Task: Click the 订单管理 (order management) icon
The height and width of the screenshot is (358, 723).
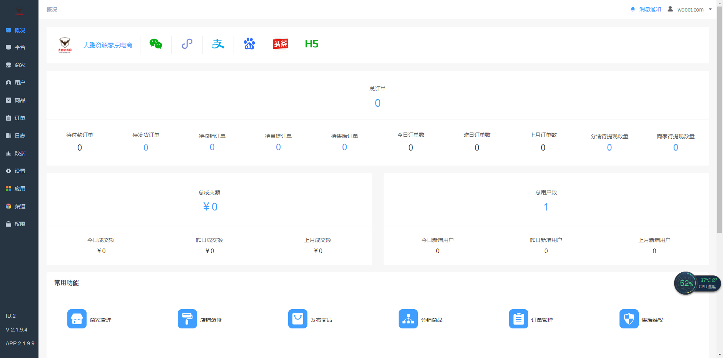Action: (519, 319)
